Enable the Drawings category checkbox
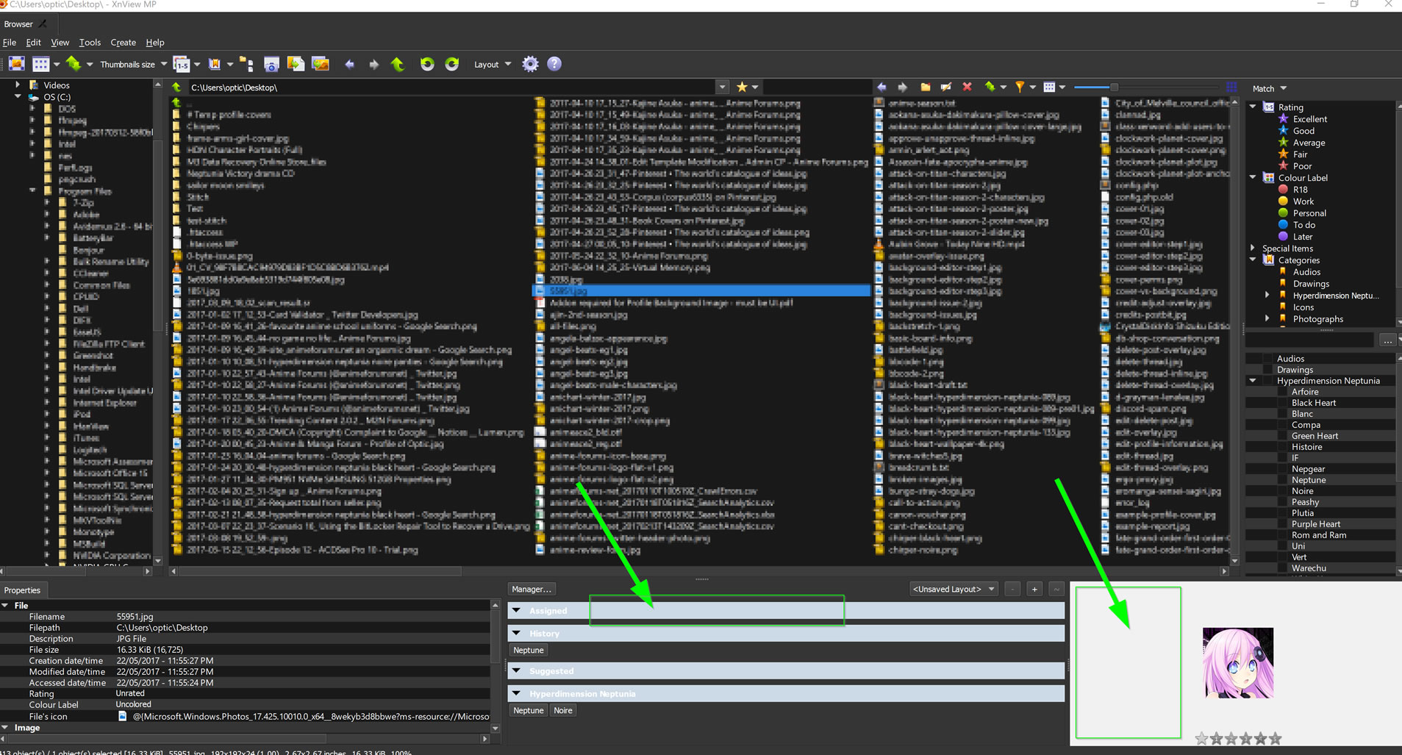The width and height of the screenshot is (1402, 755). [x=1267, y=370]
